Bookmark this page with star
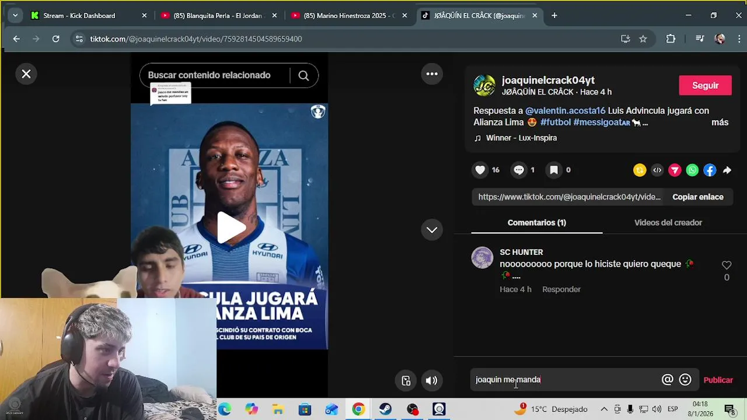The width and height of the screenshot is (747, 420). (643, 39)
